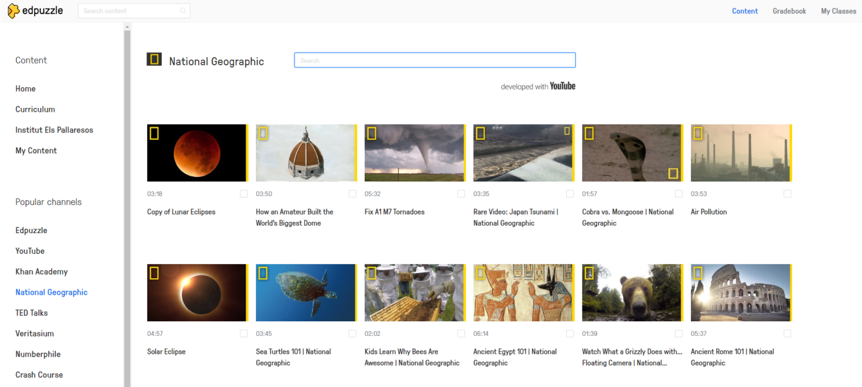
Task: Click the National Geographic channel logo
Action: pos(154,59)
